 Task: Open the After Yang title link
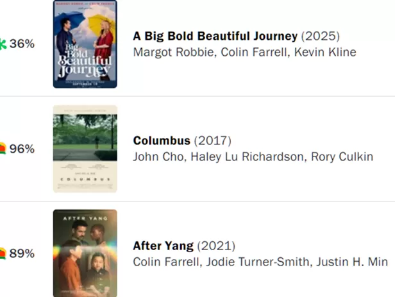pyautogui.click(x=163, y=246)
